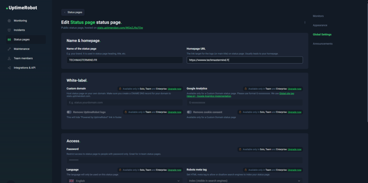Click the UptimeRobot logo

coord(22,8)
